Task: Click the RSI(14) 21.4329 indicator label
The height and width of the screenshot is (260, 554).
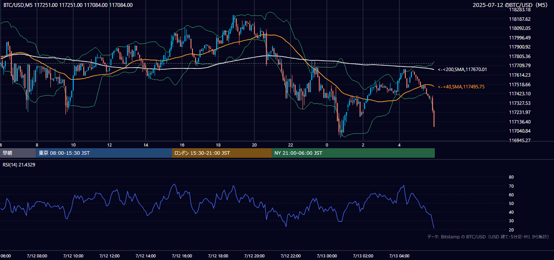Action: coord(19,165)
